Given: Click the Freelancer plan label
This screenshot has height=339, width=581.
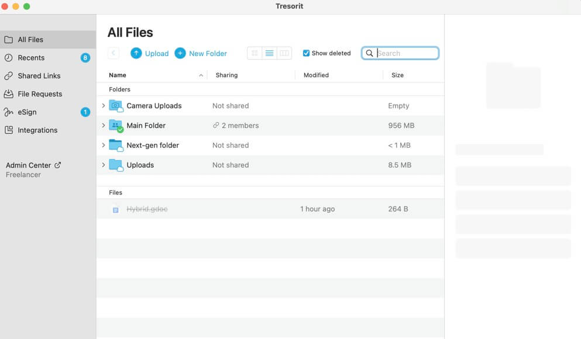Looking at the screenshot, I should tap(23, 175).
